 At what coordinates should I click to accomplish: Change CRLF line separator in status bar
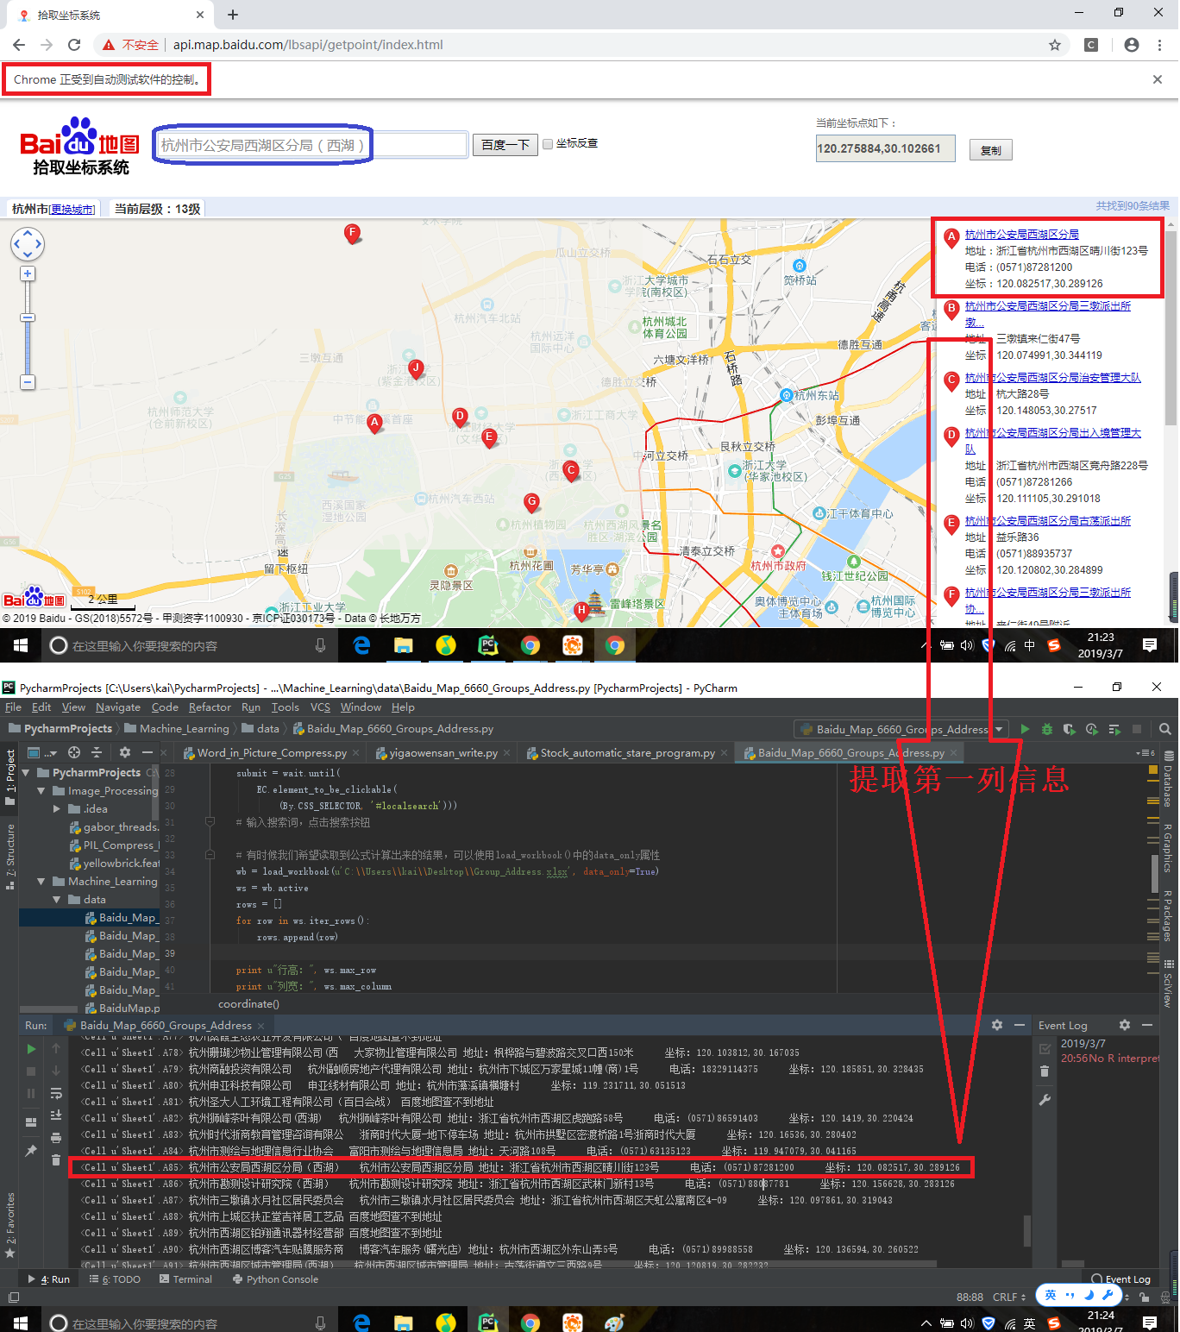coord(1008,1297)
